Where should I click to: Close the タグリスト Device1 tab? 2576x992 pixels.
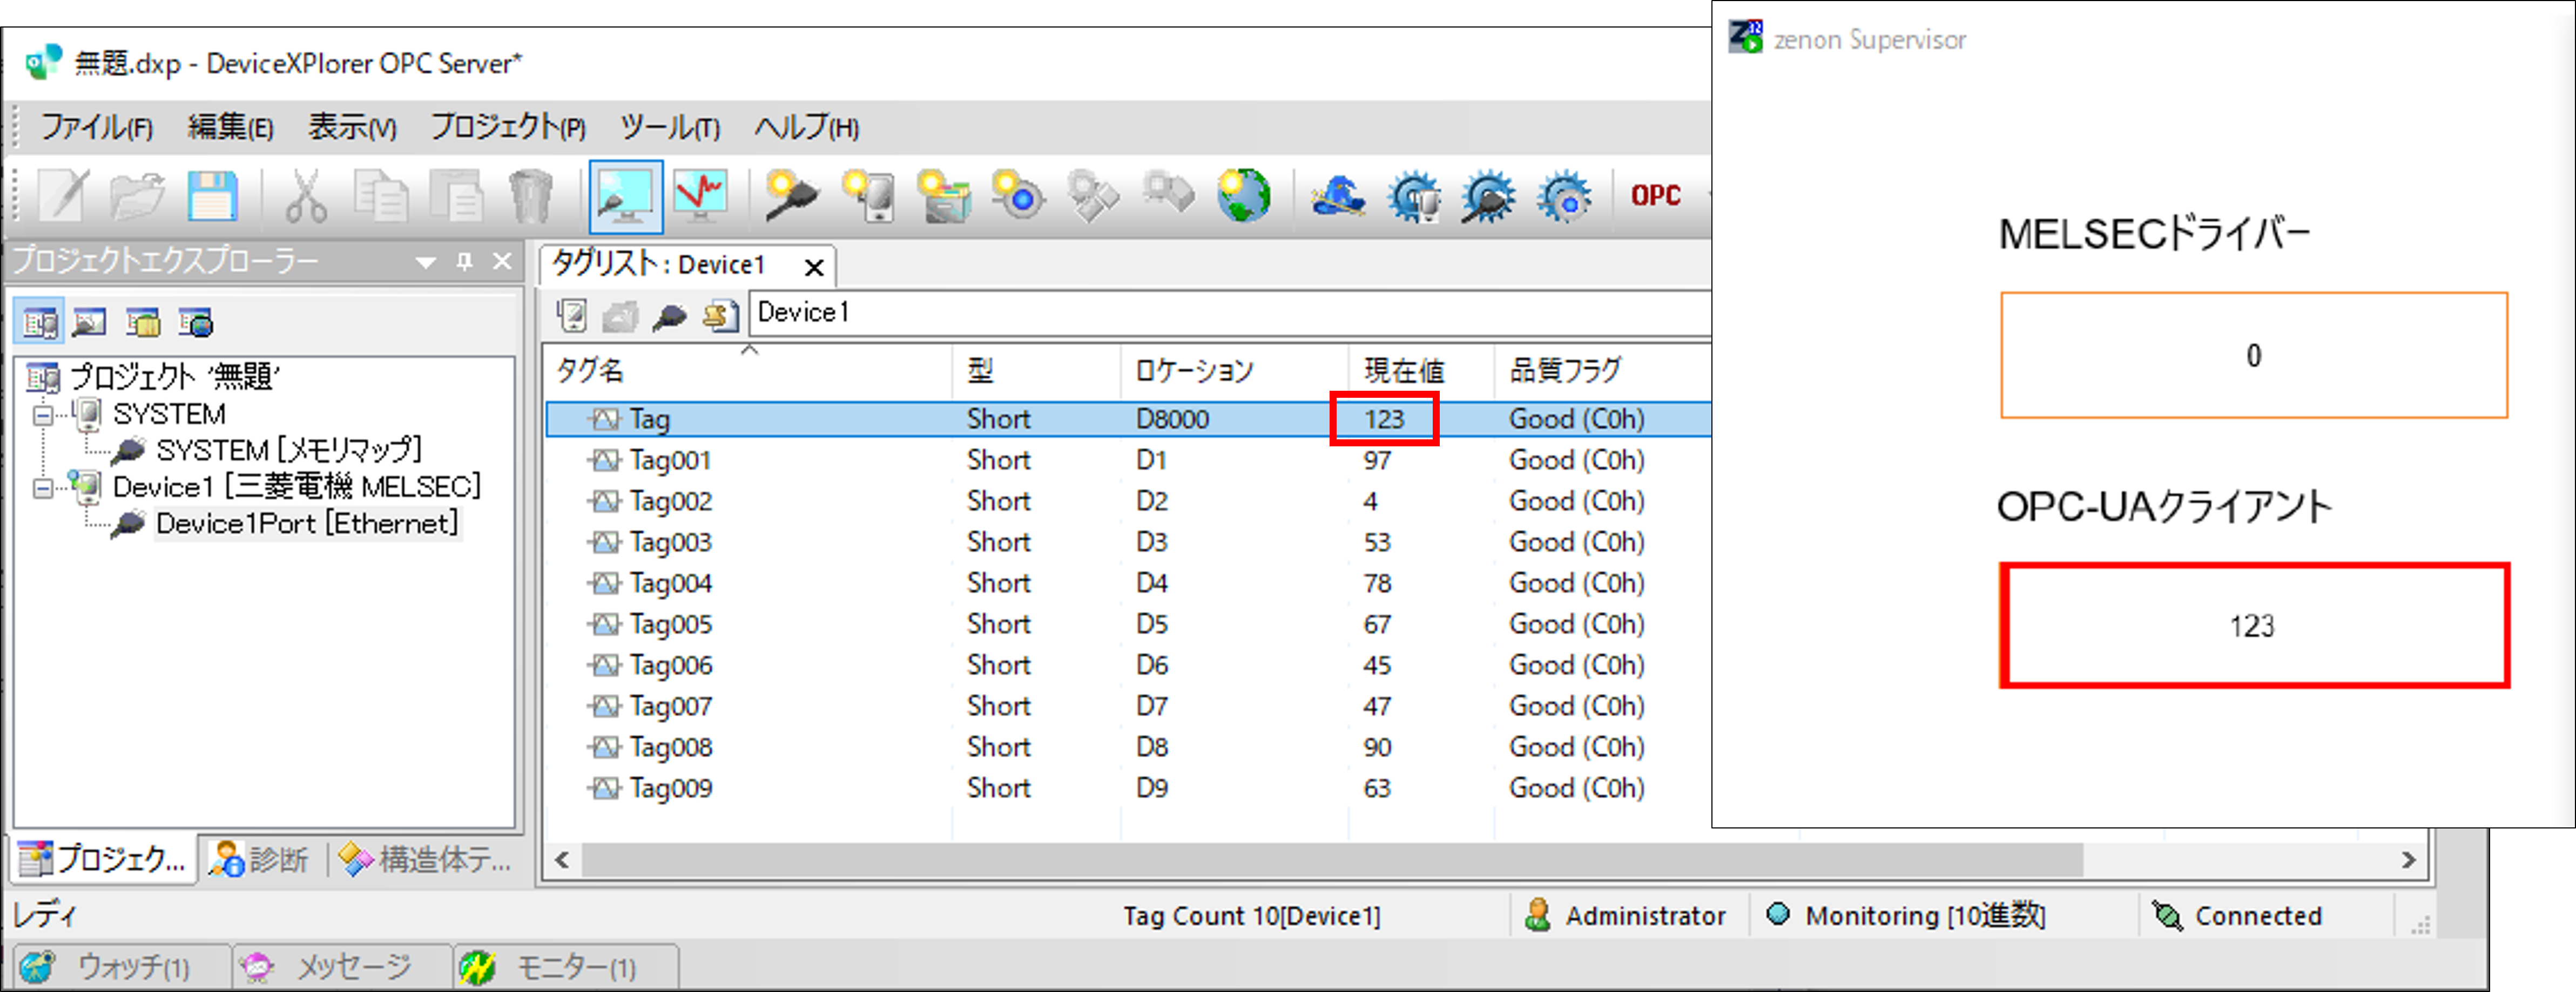click(x=814, y=268)
